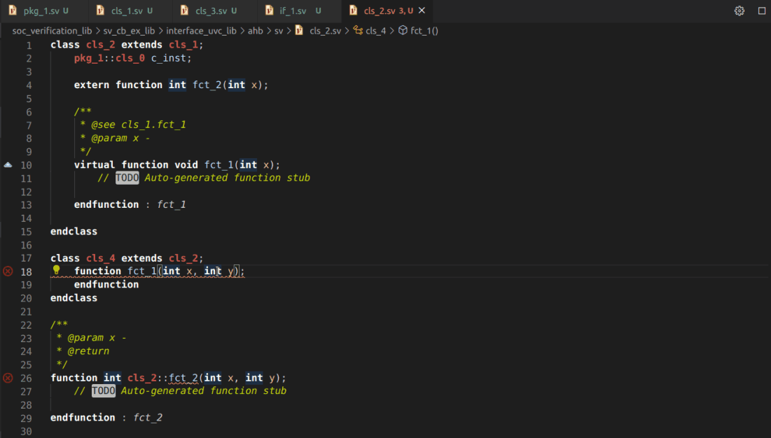Screen dimensions: 771x438
Task: Open the sv breadcrumb dropdown
Action: coord(279,31)
